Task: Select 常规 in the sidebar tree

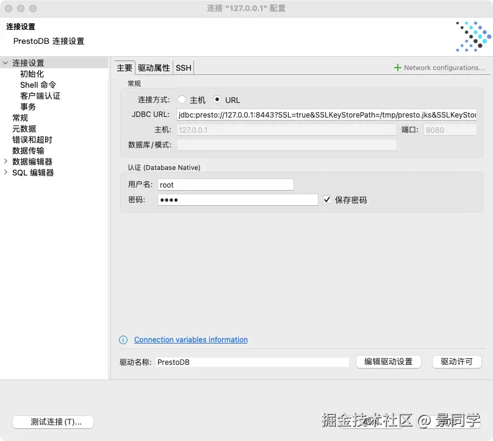Action: (x=20, y=118)
